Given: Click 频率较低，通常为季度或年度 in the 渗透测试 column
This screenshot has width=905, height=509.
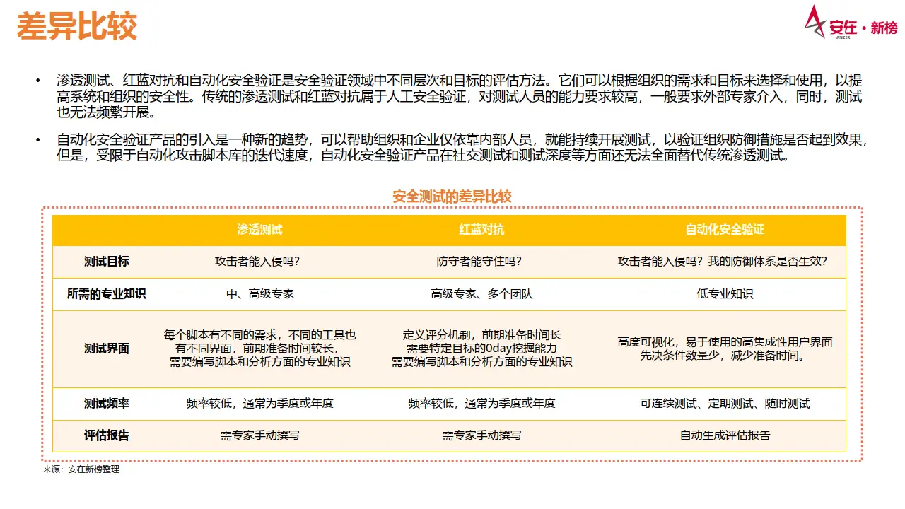Looking at the screenshot, I should click(x=259, y=403).
